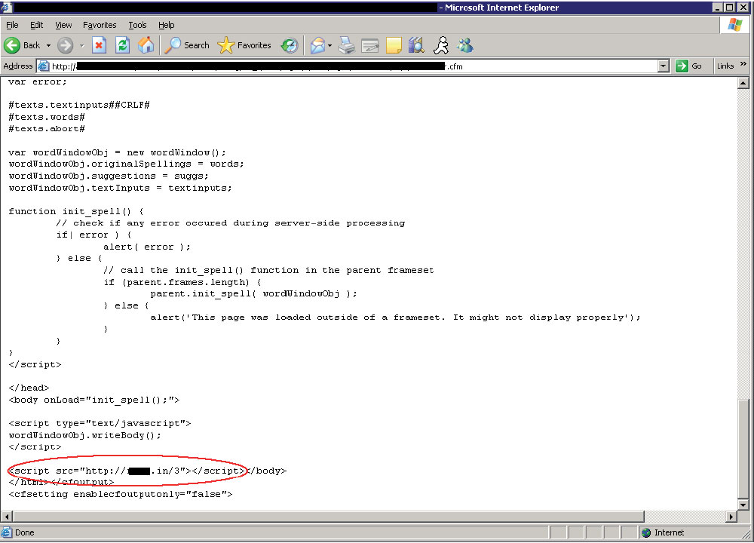The width and height of the screenshot is (754, 543).
Task: Click the 'var error;' line
Action: (x=38, y=81)
